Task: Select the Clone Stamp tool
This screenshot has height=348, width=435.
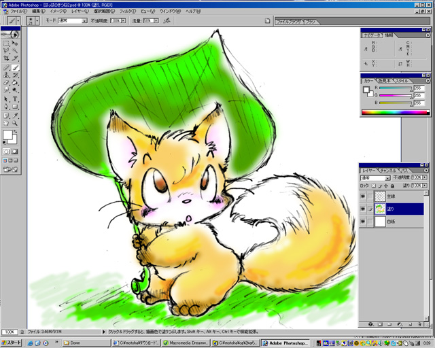Action: point(6,75)
